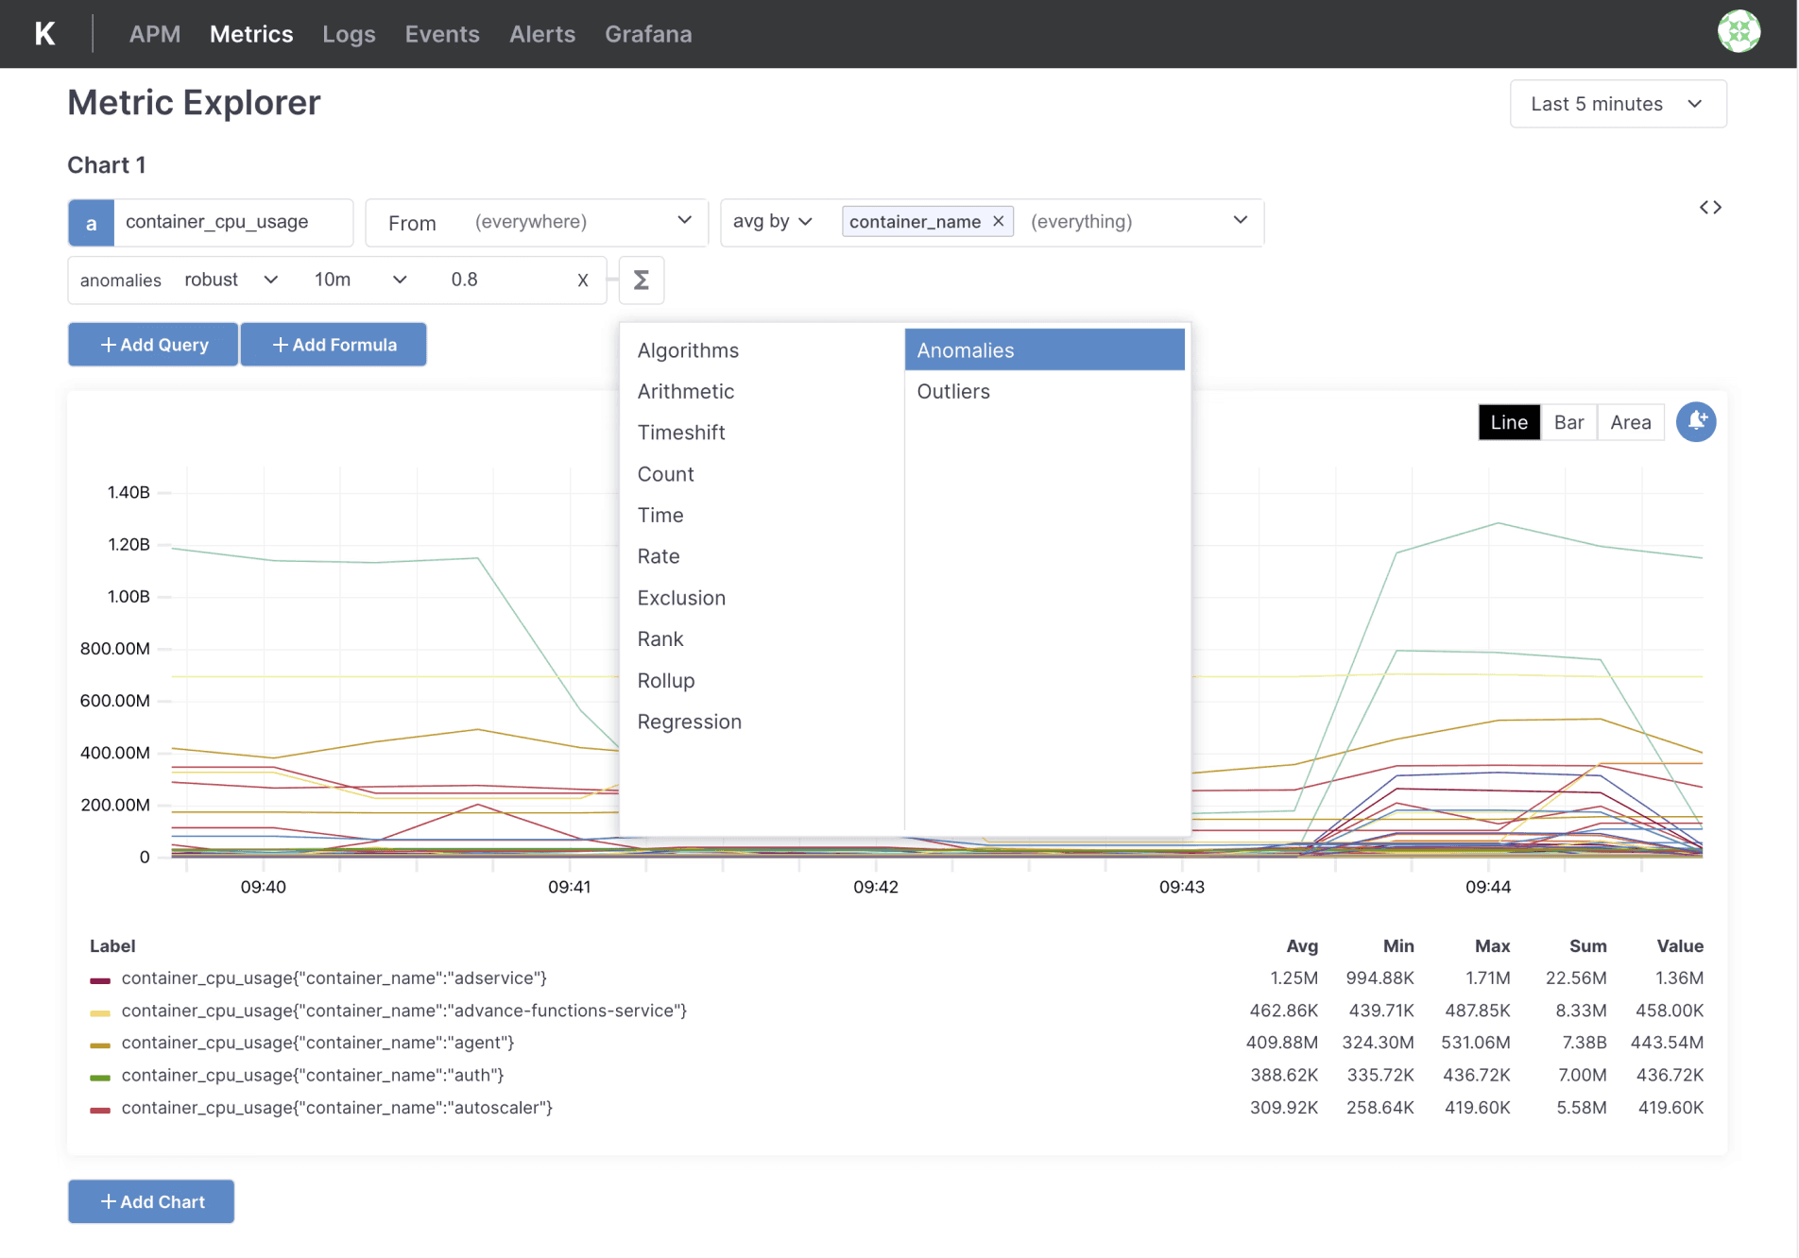Image resolution: width=1799 pixels, height=1258 pixels.
Task: Click the Add Chart button
Action: point(151,1201)
